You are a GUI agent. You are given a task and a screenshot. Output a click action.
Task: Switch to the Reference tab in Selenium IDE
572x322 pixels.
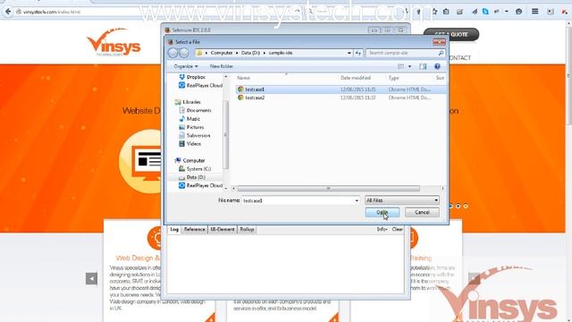[x=194, y=229]
